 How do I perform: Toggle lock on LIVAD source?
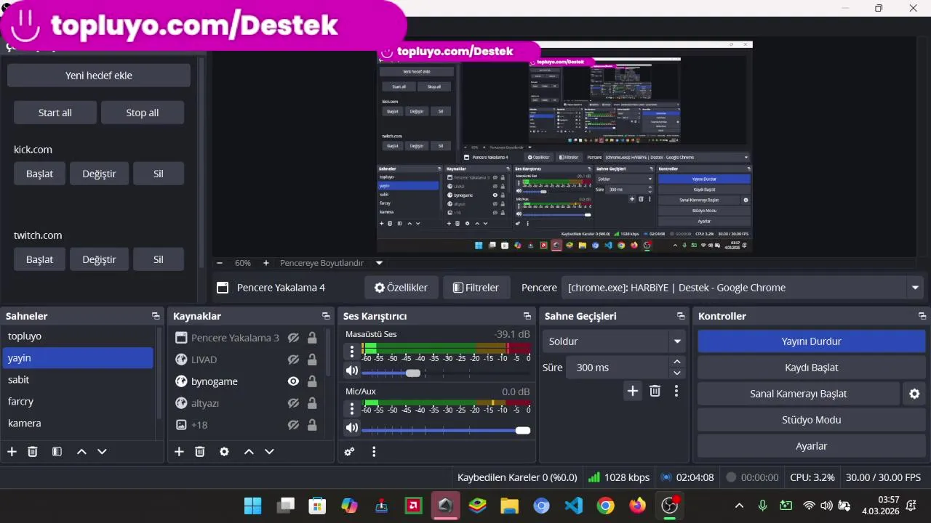click(x=312, y=360)
